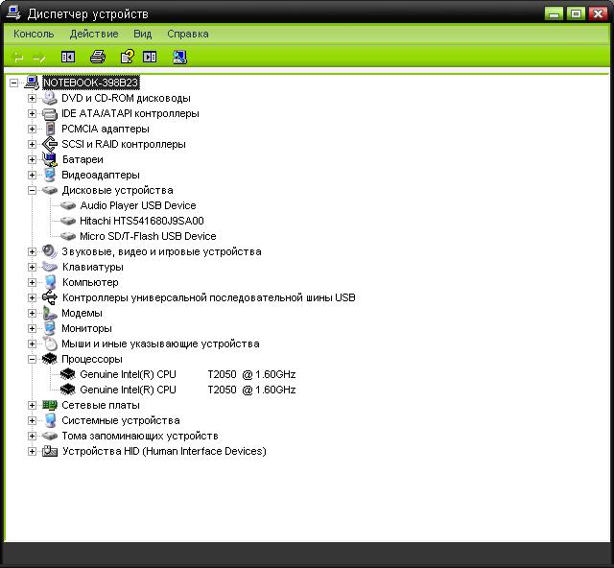The height and width of the screenshot is (568, 614).
Task: Click the SCSI и RAID controller icon
Action: (x=50, y=144)
